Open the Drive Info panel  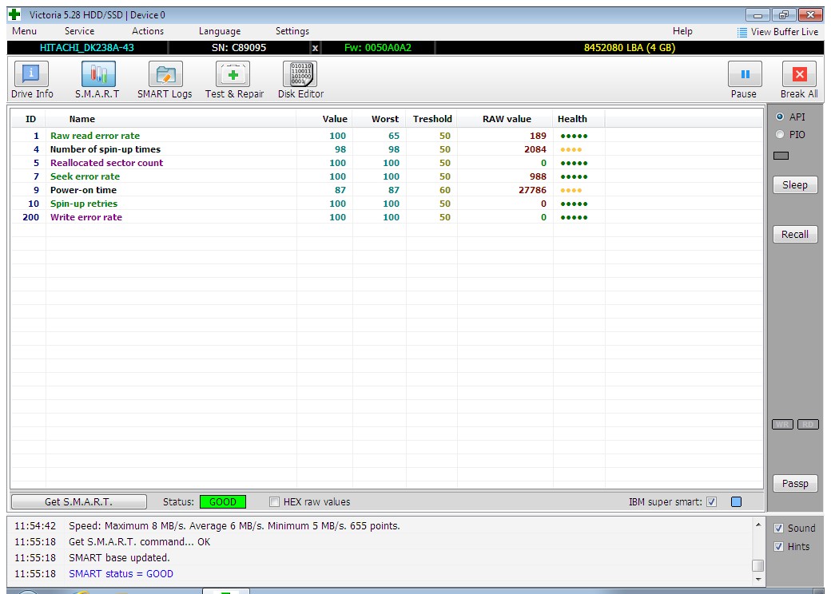[x=32, y=79]
